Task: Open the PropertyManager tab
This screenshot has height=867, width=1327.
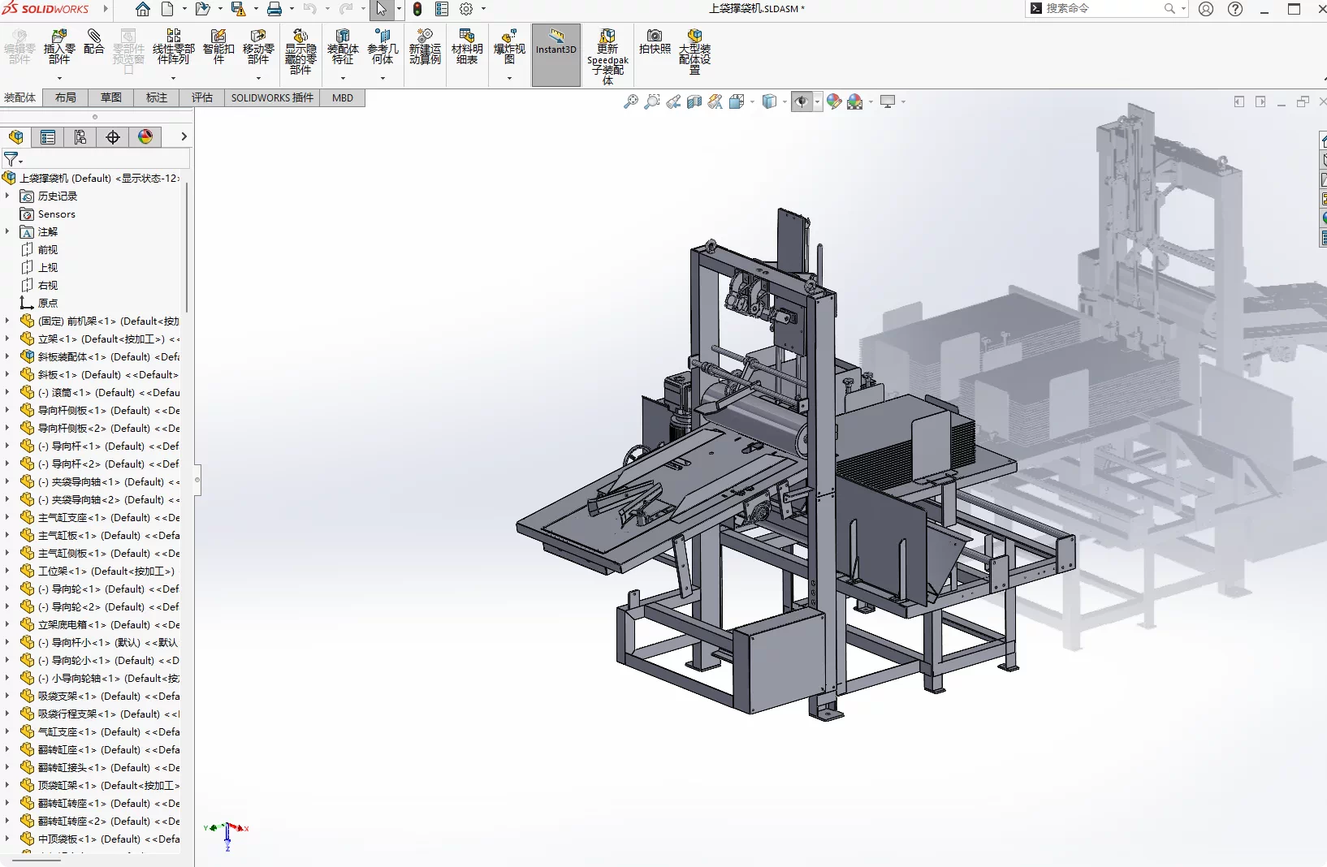Action: 48,137
